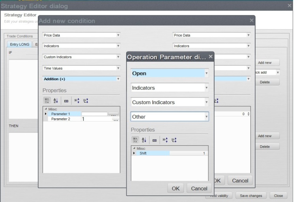Open right Price Data dropdown in Add new condition
299x202 pixels.
pyautogui.click(x=248, y=35)
